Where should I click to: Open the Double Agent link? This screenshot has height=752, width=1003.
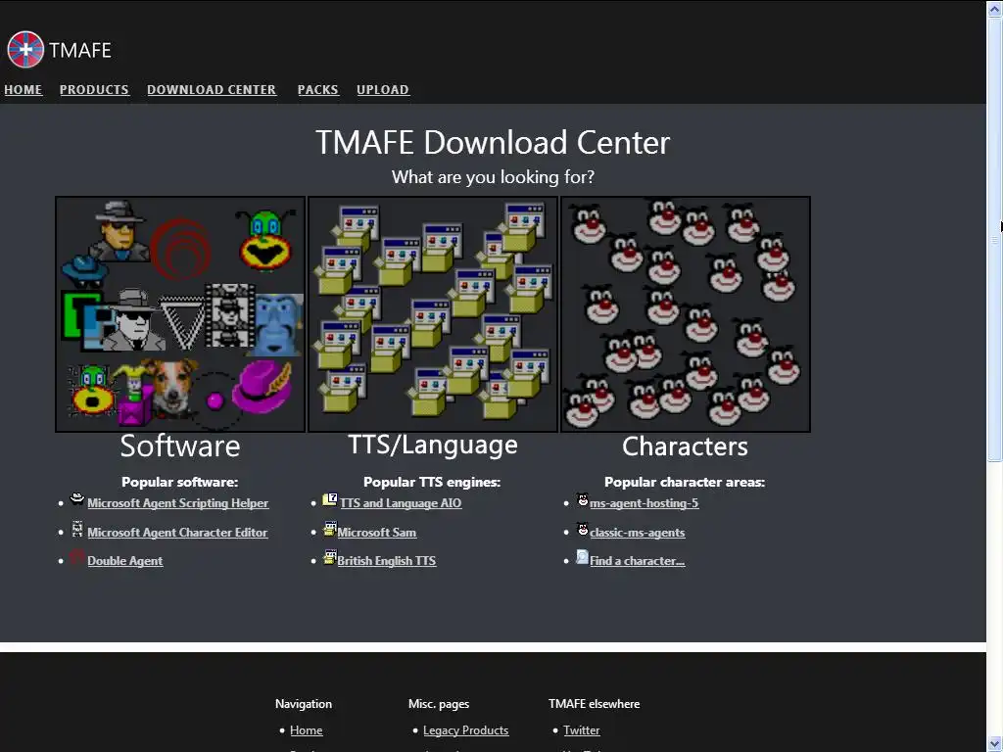[x=124, y=561]
